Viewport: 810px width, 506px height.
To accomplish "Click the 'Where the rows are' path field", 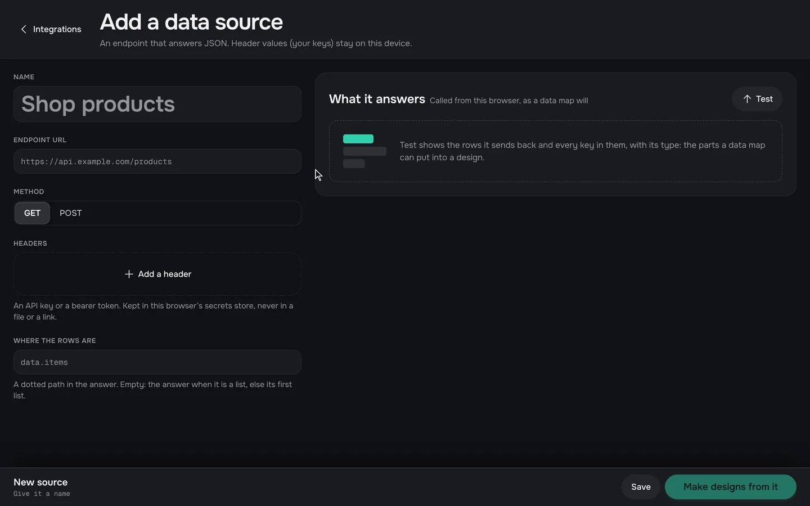I will 157,362.
